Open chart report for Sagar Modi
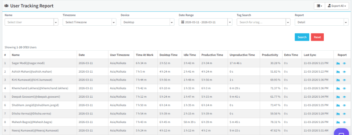The image size is (352, 135). (x=338, y=63)
